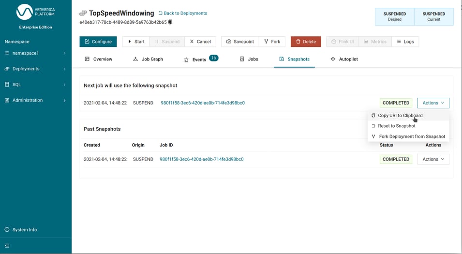Click the SQL sidebar icon
Viewport: 462px width, 254px height.
(x=7, y=84)
